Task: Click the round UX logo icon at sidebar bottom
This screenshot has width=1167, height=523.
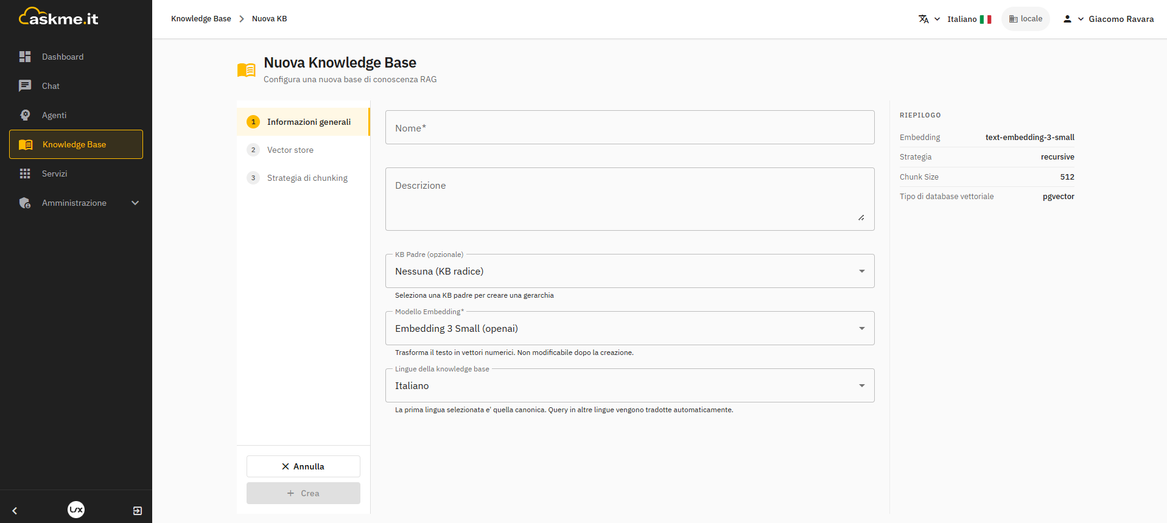Action: pos(76,510)
